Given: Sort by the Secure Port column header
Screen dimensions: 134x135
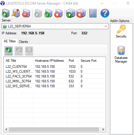Looking at the screenshot, I should (92, 61).
